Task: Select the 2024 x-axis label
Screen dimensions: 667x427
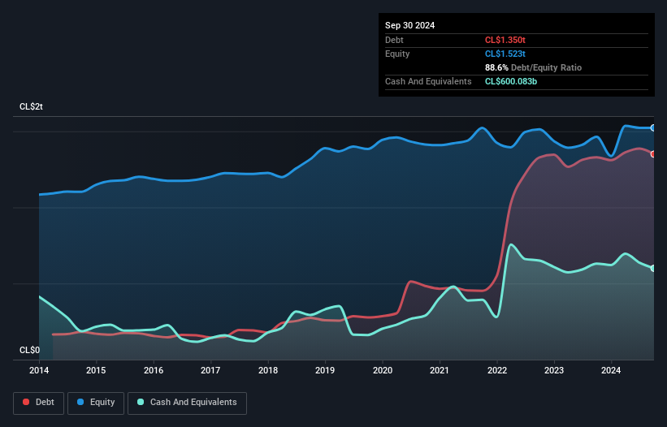Action: tap(612, 371)
